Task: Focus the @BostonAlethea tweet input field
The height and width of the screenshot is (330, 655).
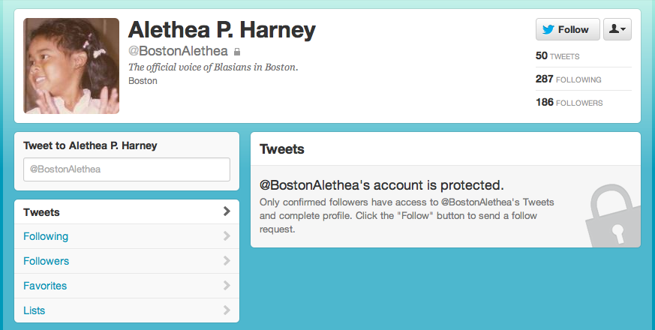Action: [x=127, y=169]
